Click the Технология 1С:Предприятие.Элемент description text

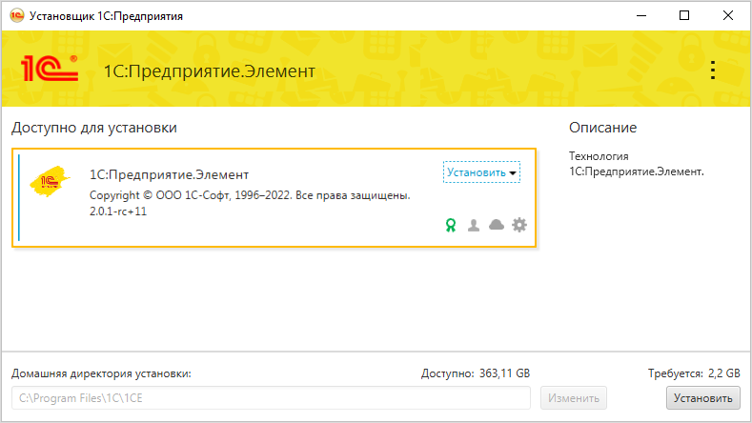point(637,164)
